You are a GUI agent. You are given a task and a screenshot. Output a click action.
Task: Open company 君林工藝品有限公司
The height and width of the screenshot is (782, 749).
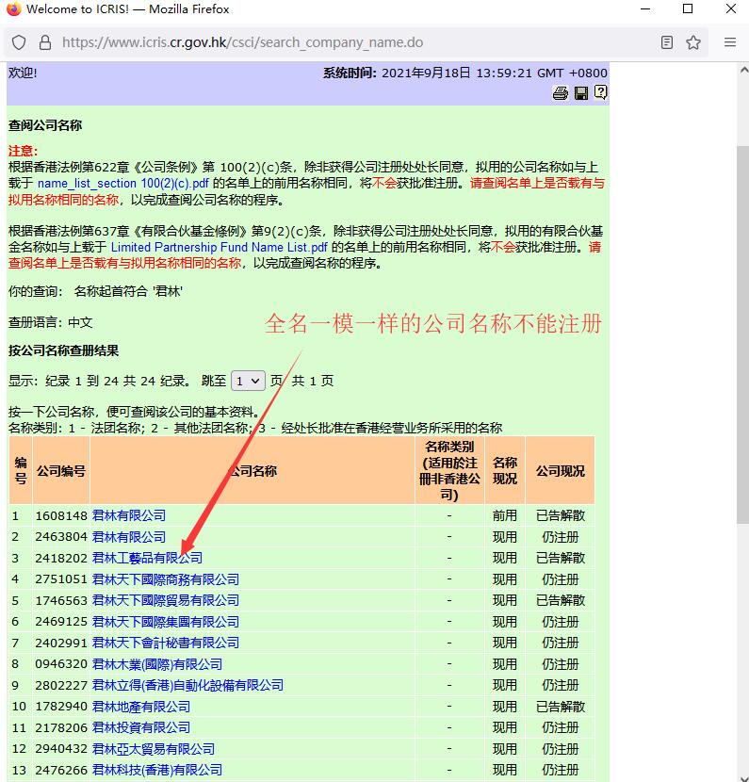click(146, 558)
